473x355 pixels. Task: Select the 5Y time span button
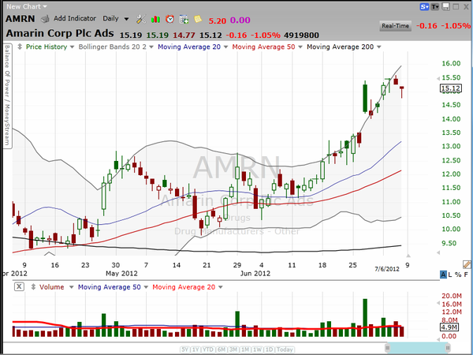(x=184, y=349)
